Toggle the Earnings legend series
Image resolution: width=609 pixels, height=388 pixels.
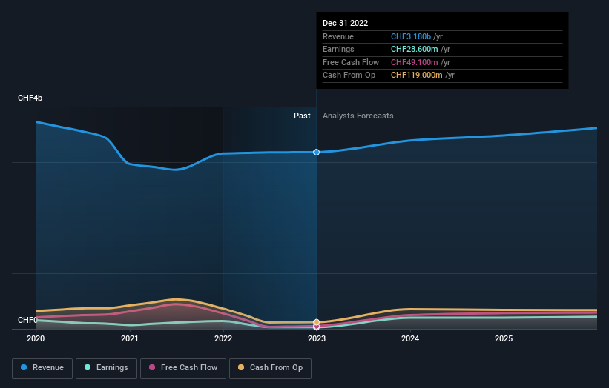pos(106,368)
